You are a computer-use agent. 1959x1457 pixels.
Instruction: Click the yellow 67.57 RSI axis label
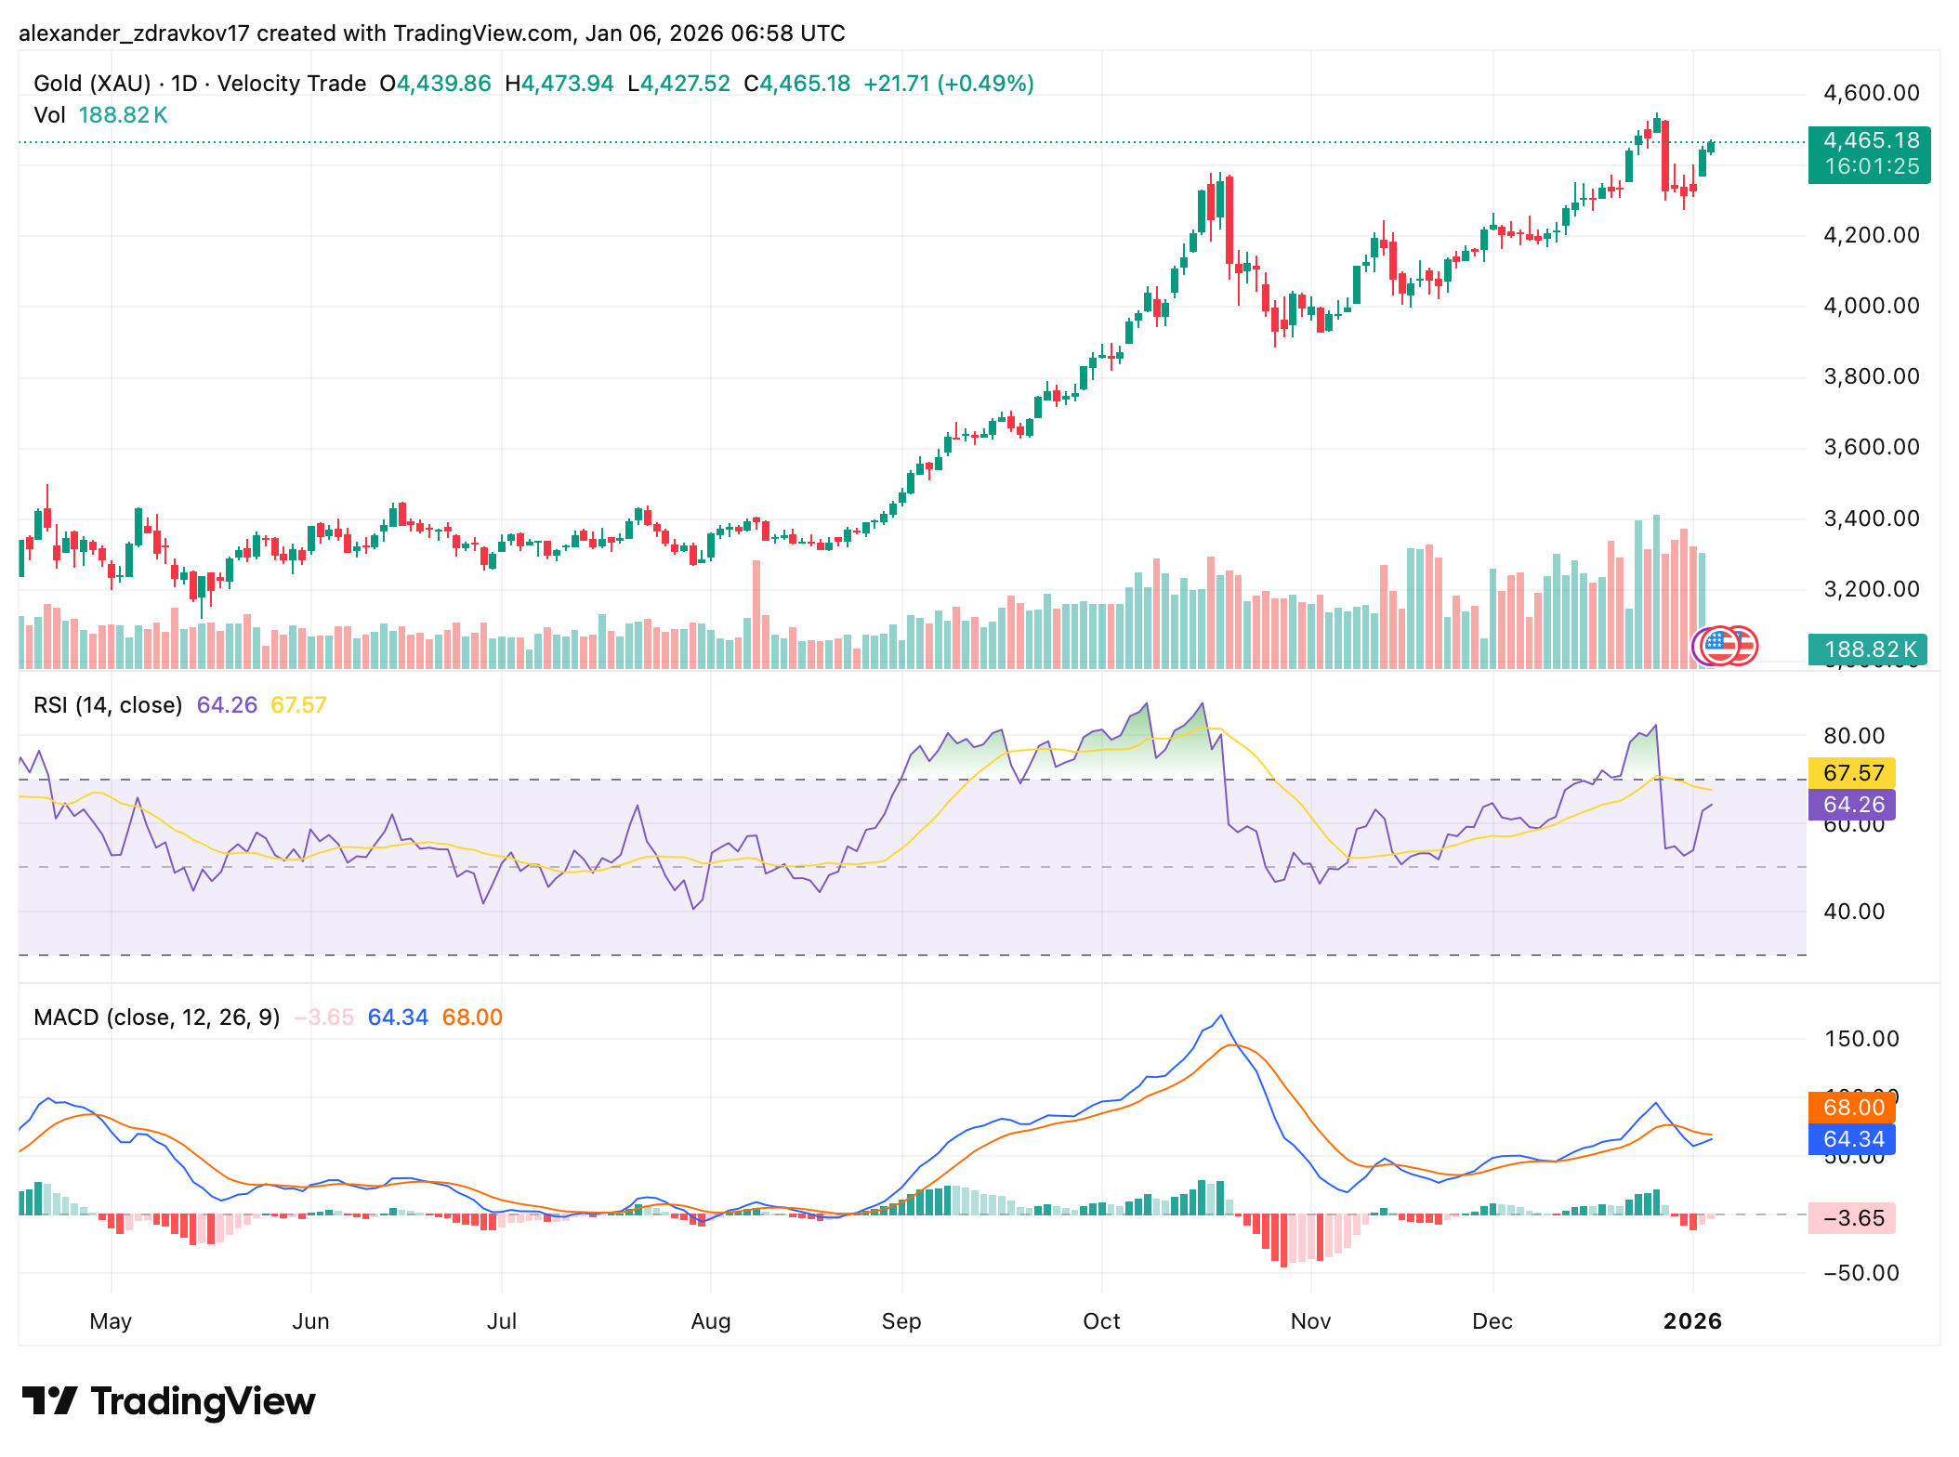(x=1852, y=773)
